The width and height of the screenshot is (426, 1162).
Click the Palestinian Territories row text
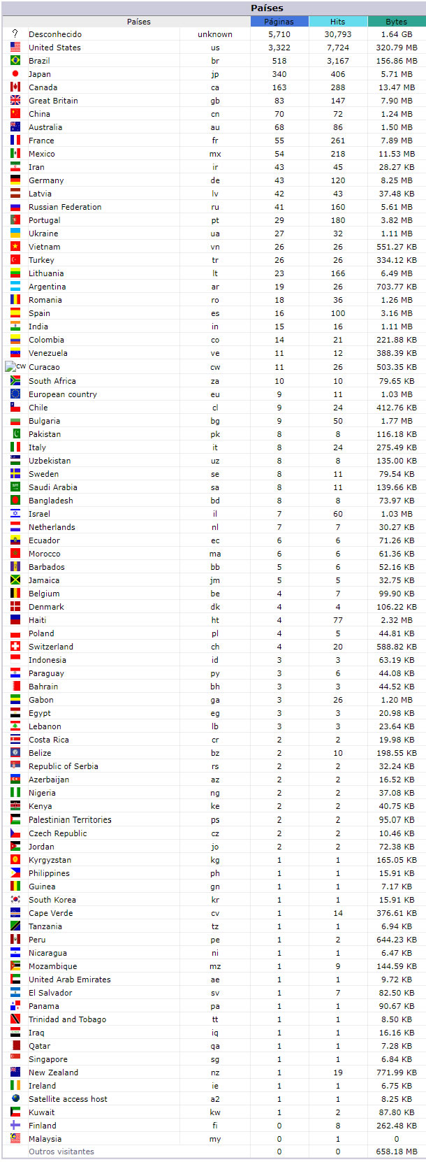(70, 819)
